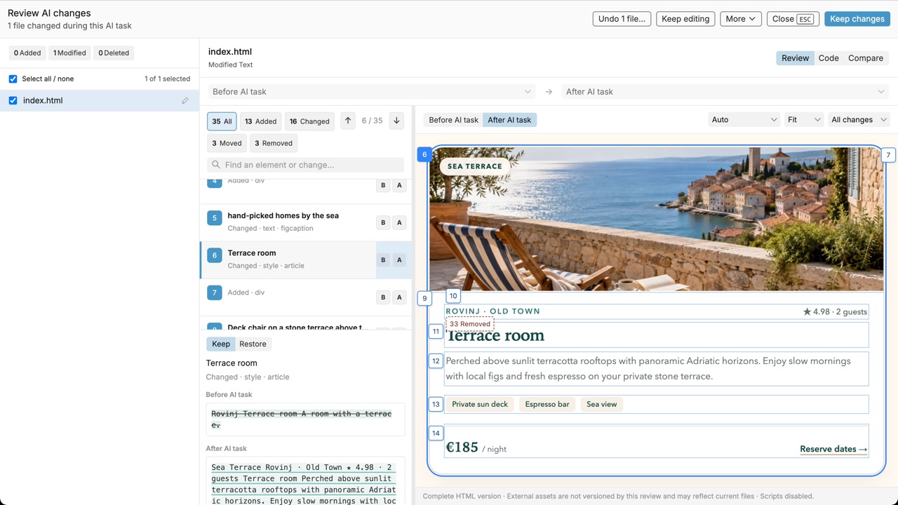Viewport: 898px width, 505px height.
Task: Select Restore for Terrace room change
Action: [253, 344]
